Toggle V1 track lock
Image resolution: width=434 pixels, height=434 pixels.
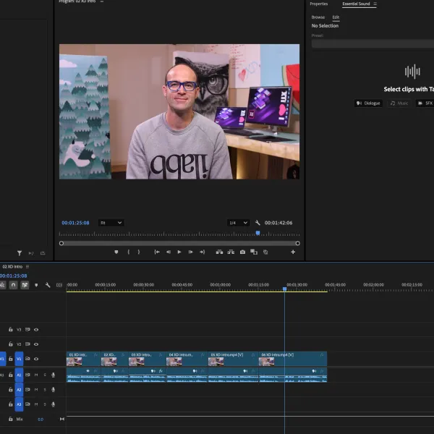point(11,359)
